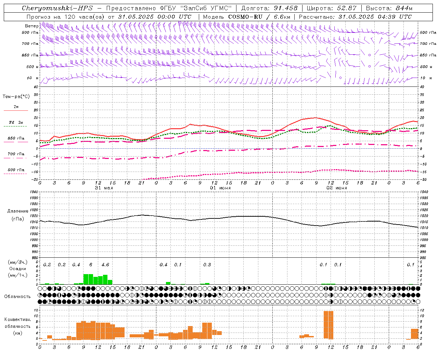Viewport: 438px width, 350px height.
Task: Click the latitude value 52.87
Action: pos(347,8)
